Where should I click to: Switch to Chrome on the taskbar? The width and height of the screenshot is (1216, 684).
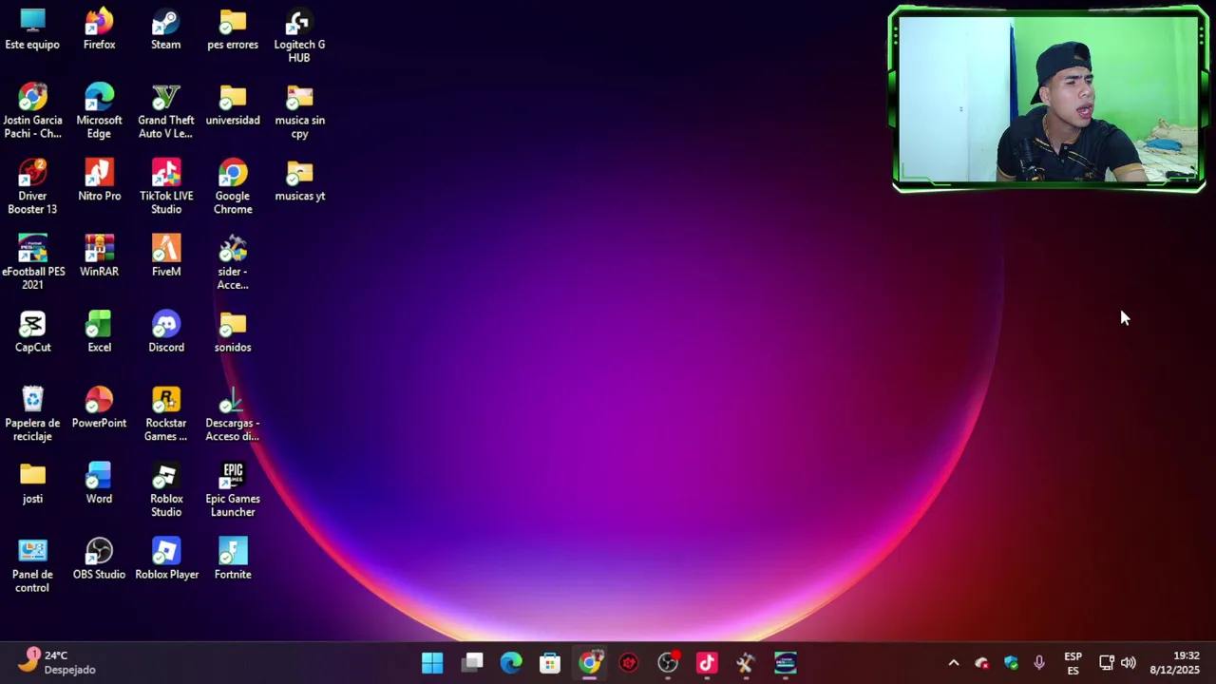pos(590,662)
